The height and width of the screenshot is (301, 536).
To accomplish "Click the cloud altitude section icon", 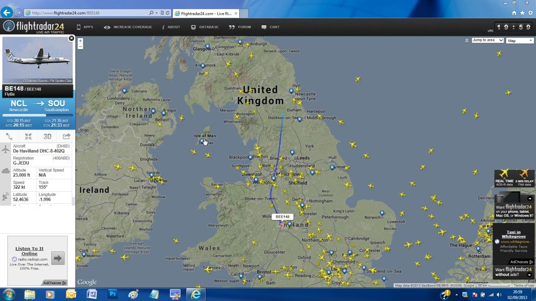I will point(5,171).
